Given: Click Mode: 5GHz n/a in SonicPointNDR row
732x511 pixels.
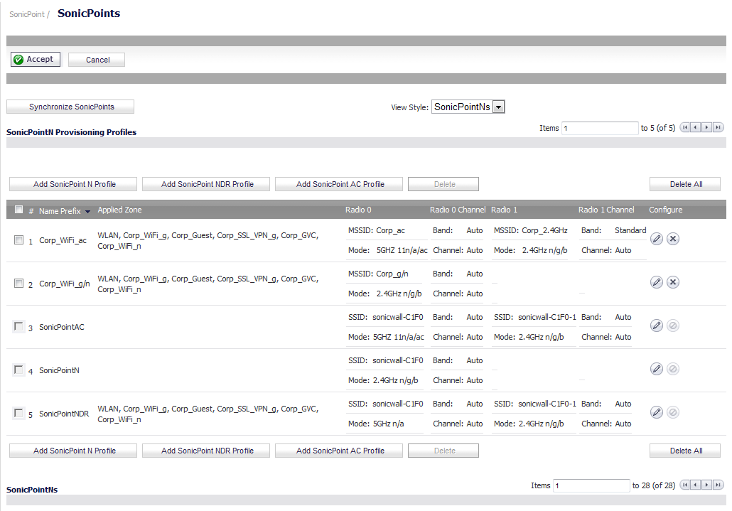Looking at the screenshot, I should click(376, 424).
